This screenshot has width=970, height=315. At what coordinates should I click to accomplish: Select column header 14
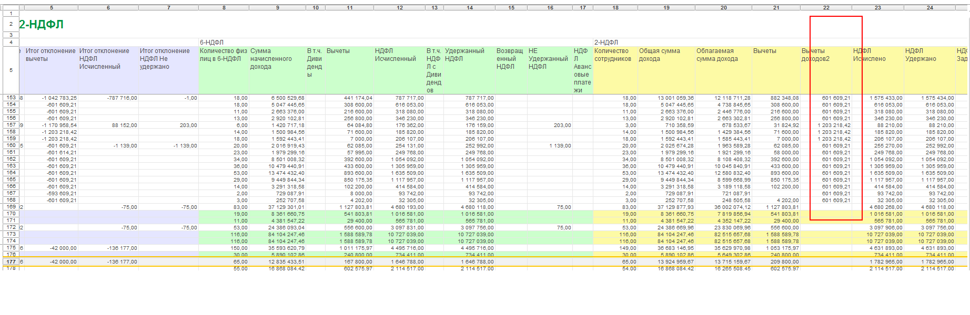470,8
